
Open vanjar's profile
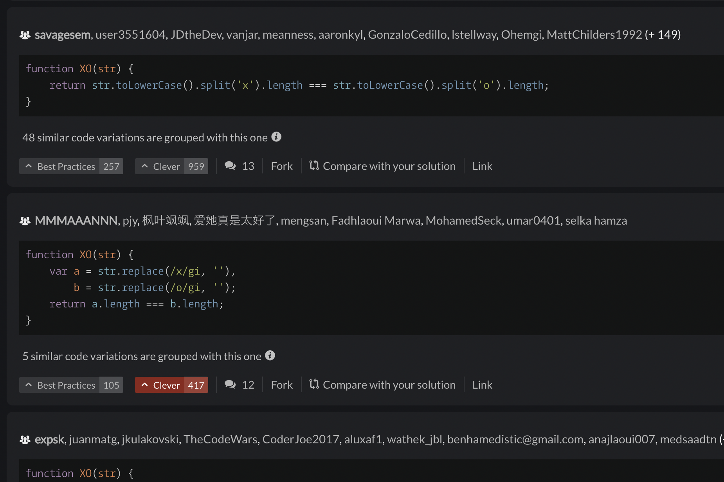242,35
